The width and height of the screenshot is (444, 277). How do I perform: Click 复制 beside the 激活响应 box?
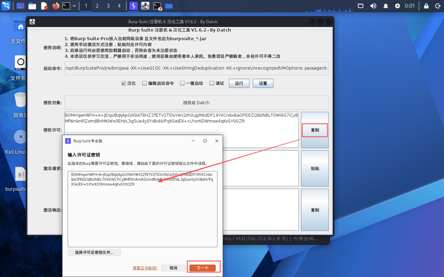click(x=315, y=210)
